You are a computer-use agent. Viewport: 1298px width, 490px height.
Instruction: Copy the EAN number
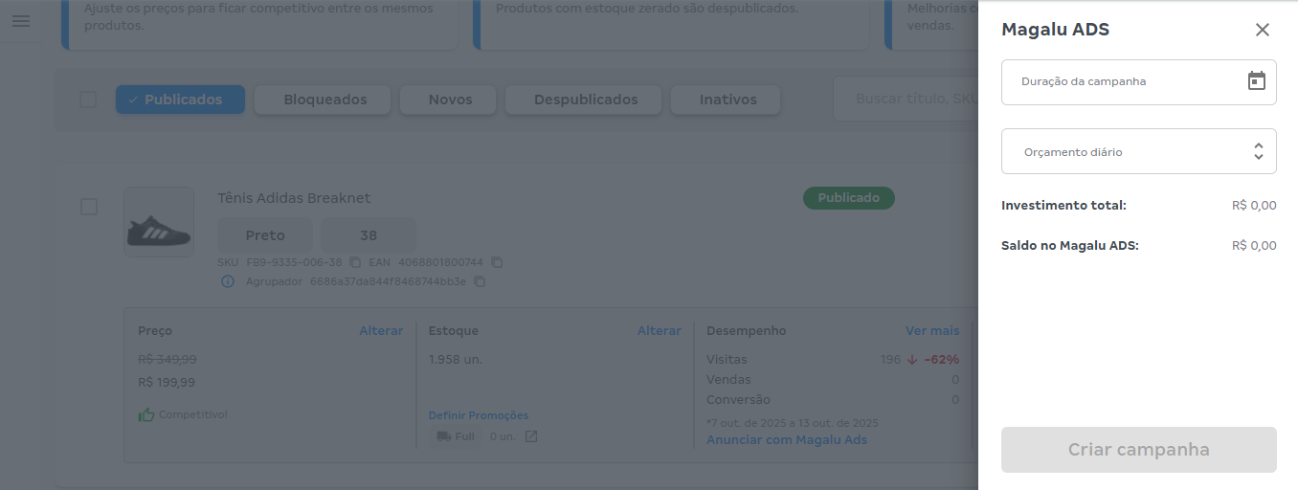pyautogui.click(x=497, y=262)
